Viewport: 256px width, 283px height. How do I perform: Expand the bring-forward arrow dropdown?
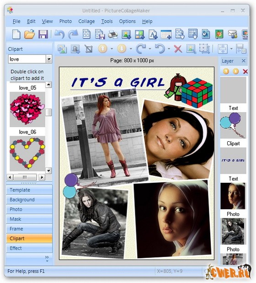point(112,49)
